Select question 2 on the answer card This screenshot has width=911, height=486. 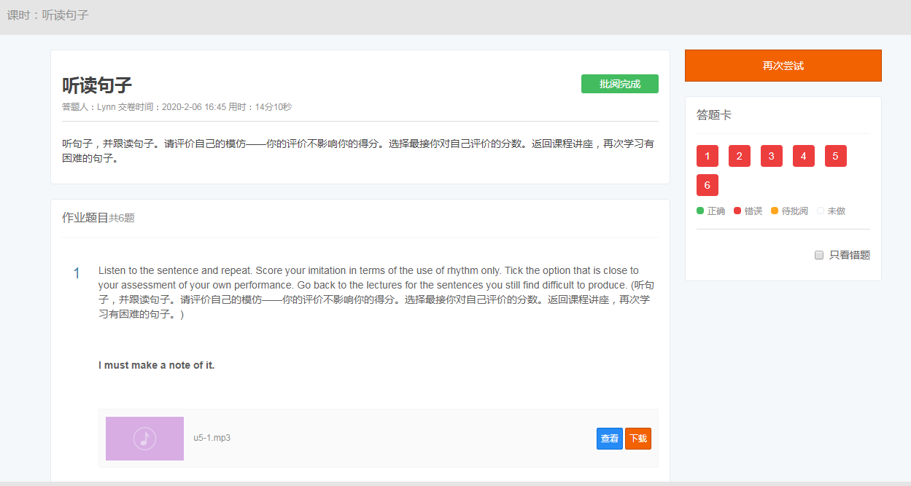pyautogui.click(x=739, y=157)
